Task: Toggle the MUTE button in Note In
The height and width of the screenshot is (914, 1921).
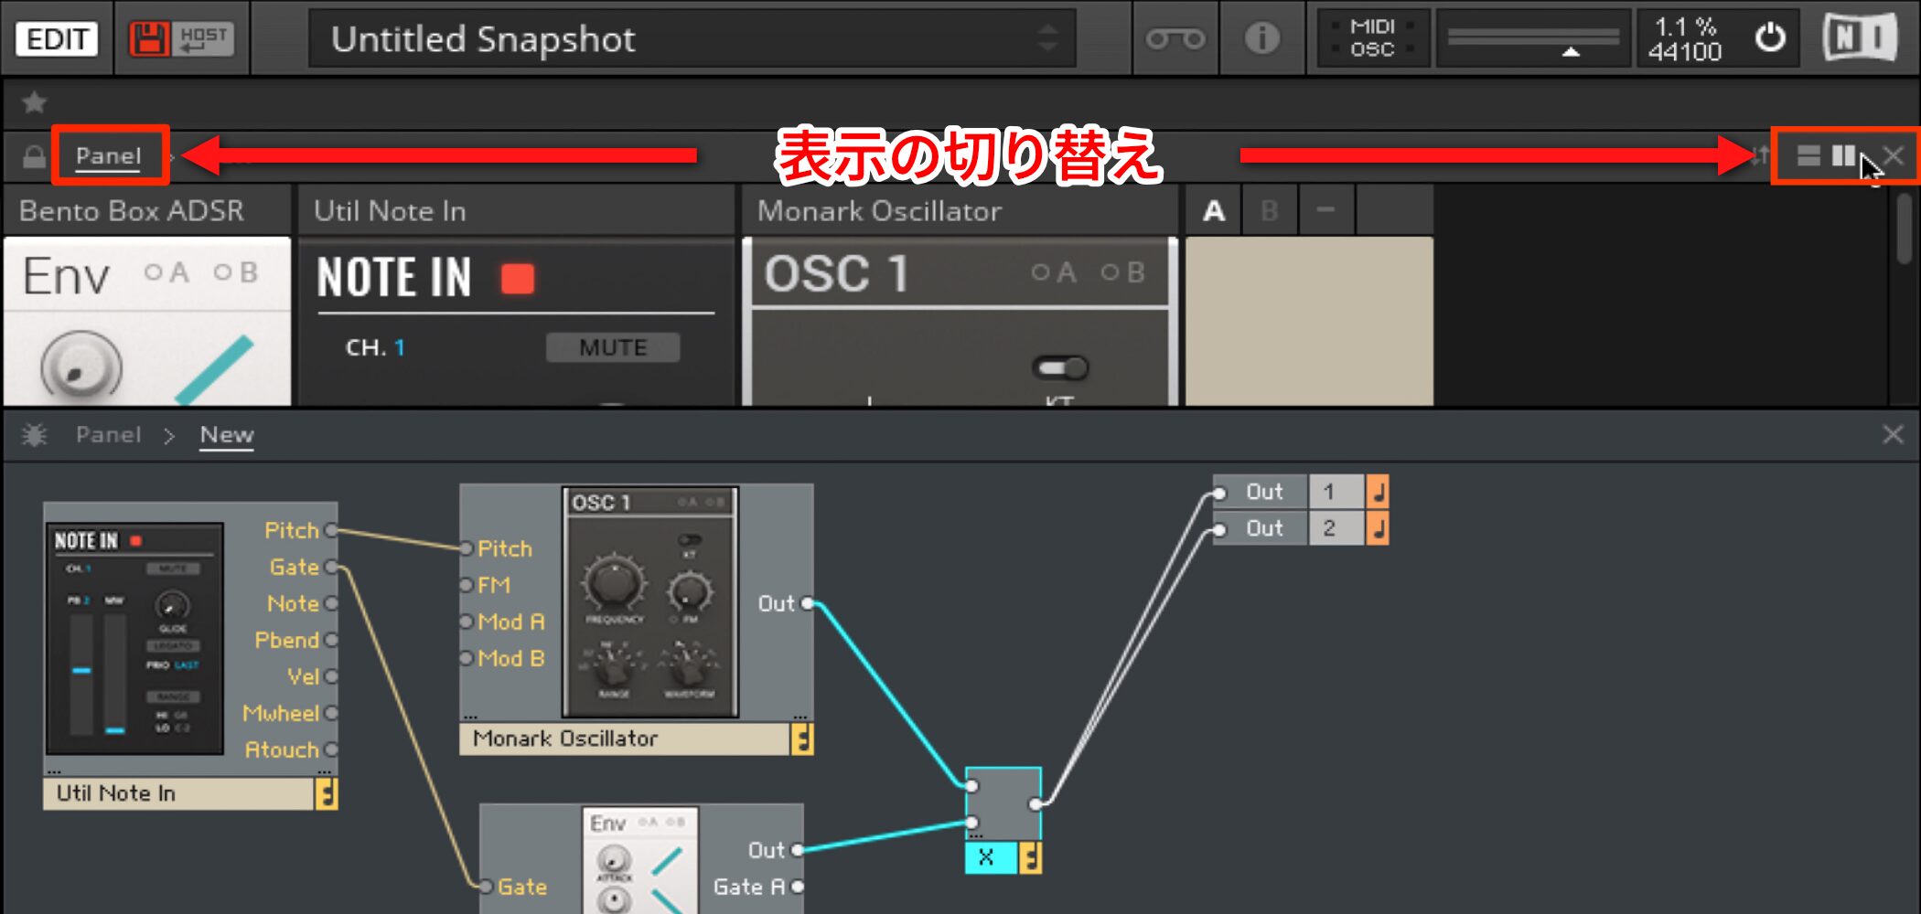Action: pos(613,347)
